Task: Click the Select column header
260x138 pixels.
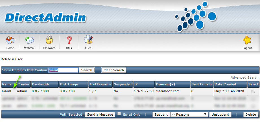Action: click(x=253, y=84)
